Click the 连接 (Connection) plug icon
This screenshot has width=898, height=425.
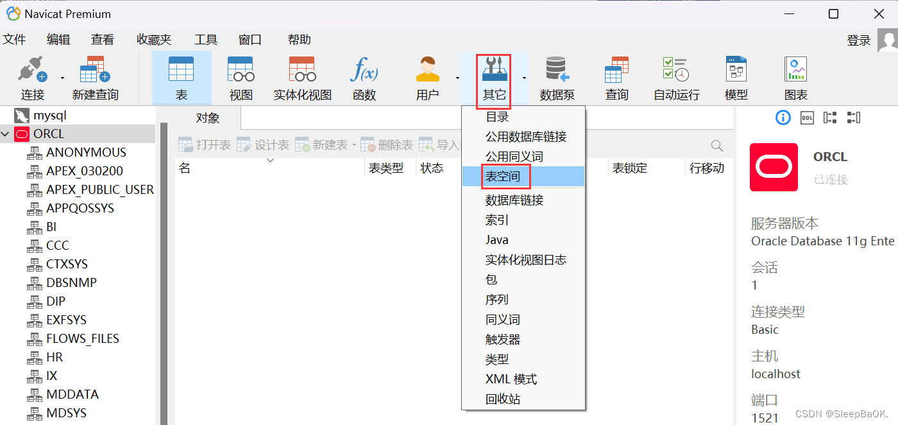click(32, 69)
